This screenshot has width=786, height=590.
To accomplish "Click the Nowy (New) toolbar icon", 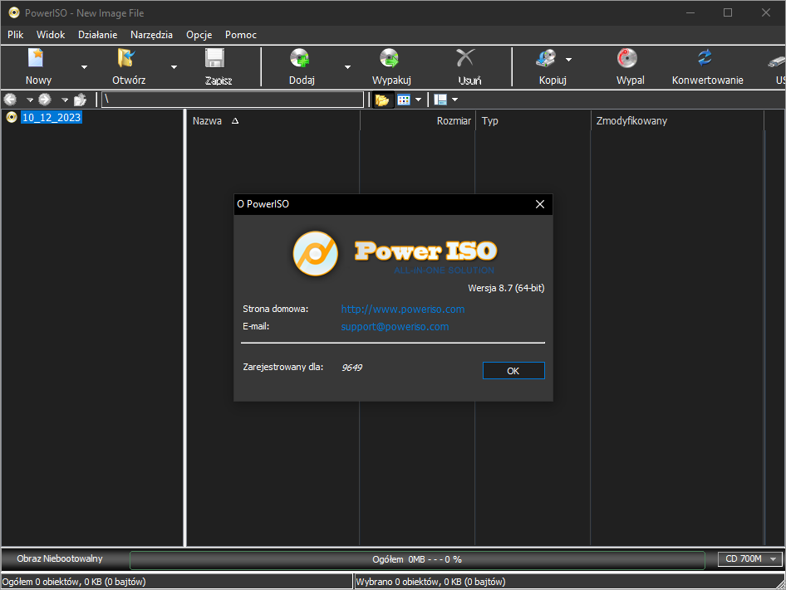I will (x=36, y=58).
